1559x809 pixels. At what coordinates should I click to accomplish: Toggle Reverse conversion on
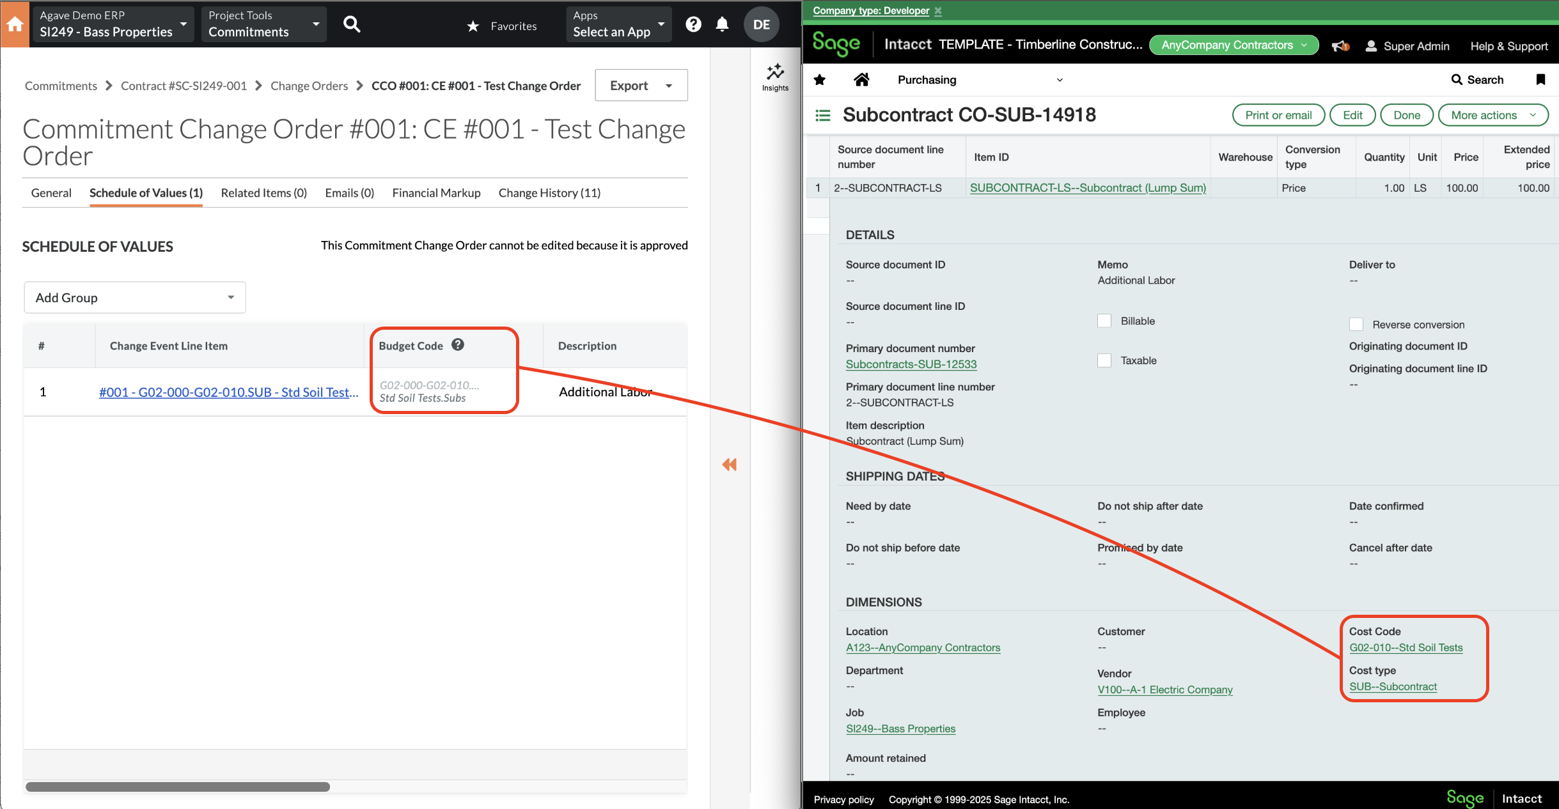pyautogui.click(x=1357, y=324)
